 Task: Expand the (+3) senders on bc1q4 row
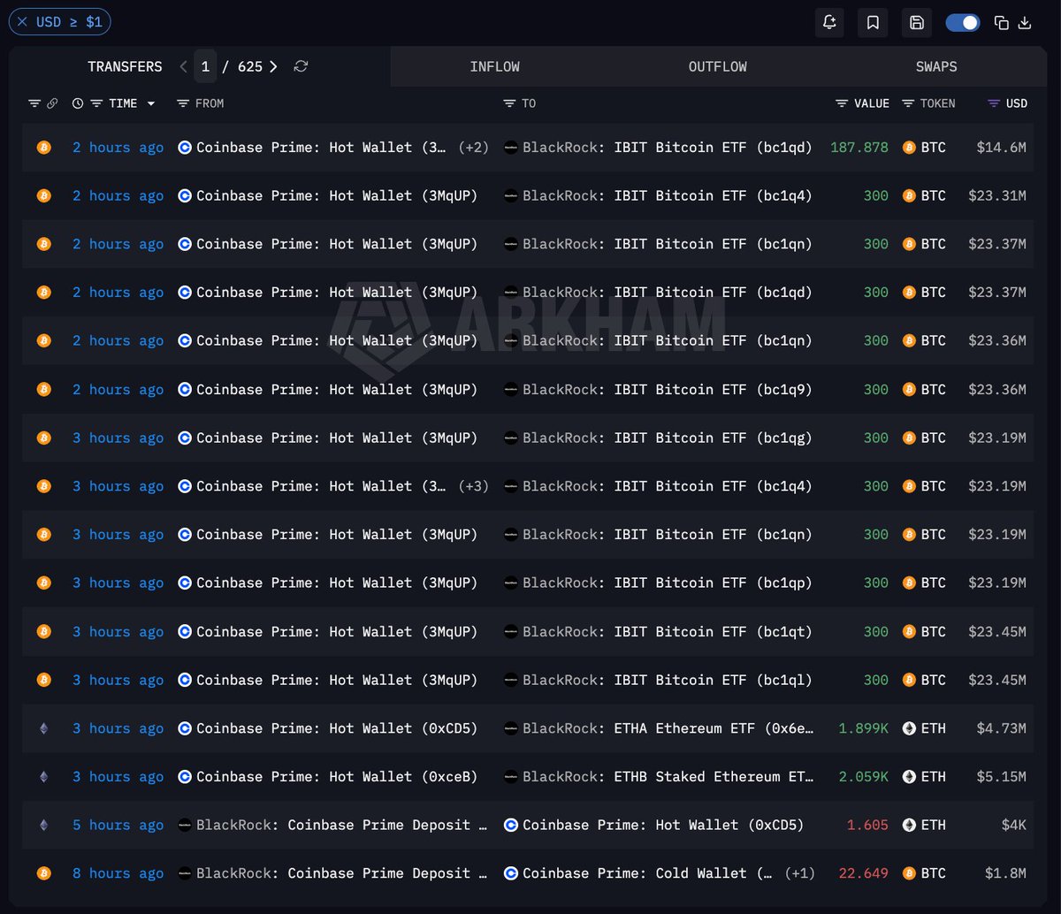tap(473, 486)
